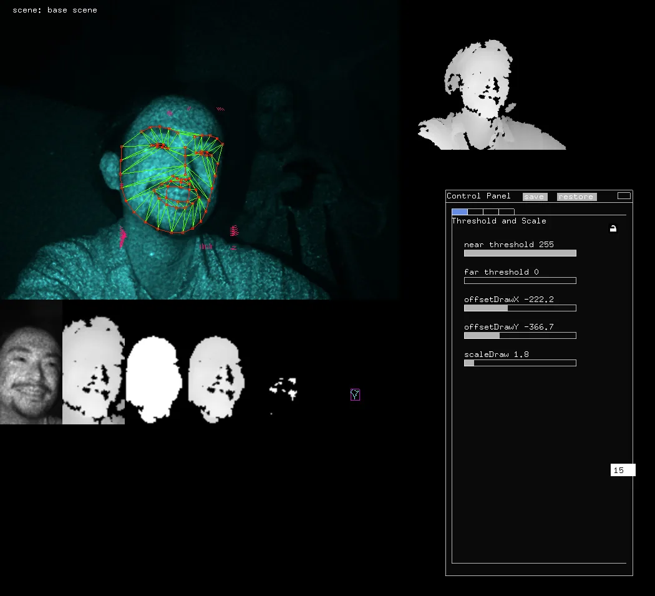Click the small magenta-outlined box icon

tap(355, 394)
